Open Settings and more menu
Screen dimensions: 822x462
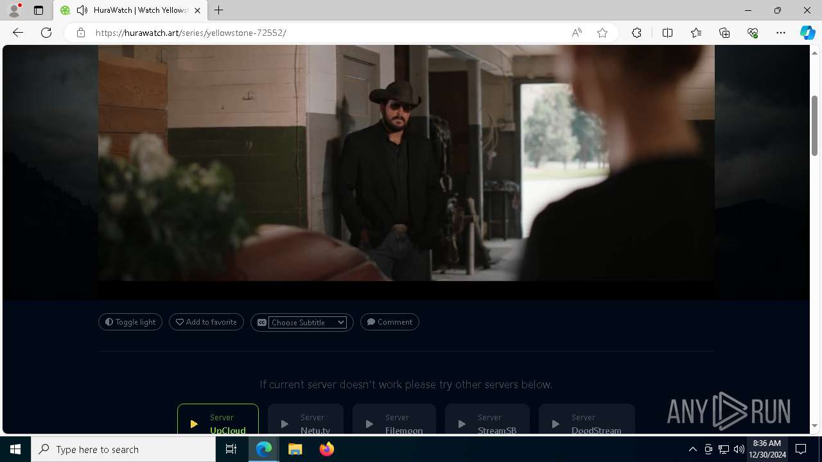click(x=781, y=33)
